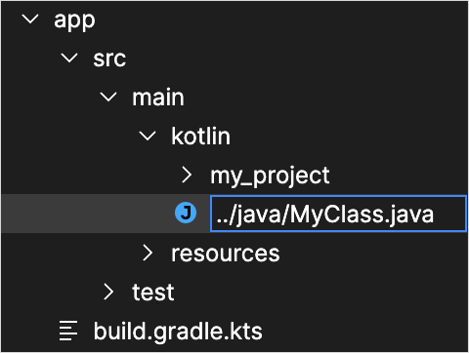The height and width of the screenshot is (353, 469).
Task: Expand the my_project folder chevron
Action: point(187,175)
